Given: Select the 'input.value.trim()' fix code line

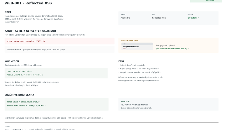Looking at the screenshot, I should click(x=23, y=102).
